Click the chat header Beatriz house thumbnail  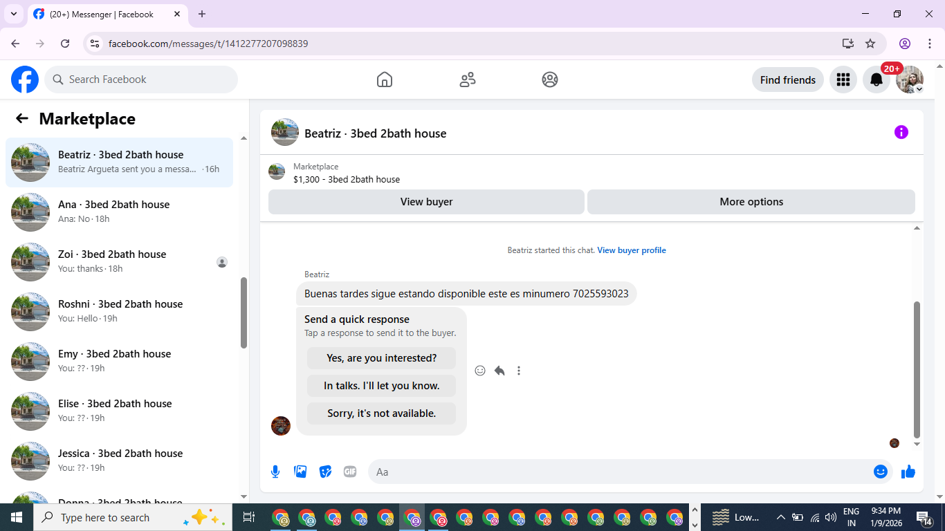coord(285,132)
